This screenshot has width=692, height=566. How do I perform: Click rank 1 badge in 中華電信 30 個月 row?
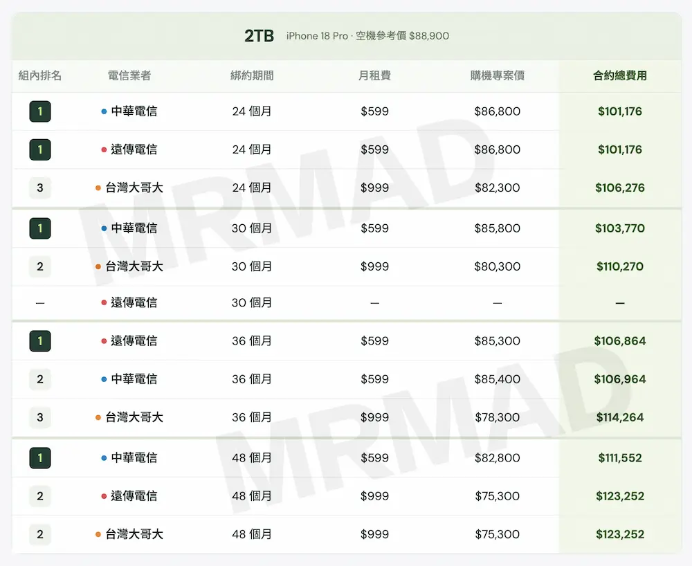[40, 228]
